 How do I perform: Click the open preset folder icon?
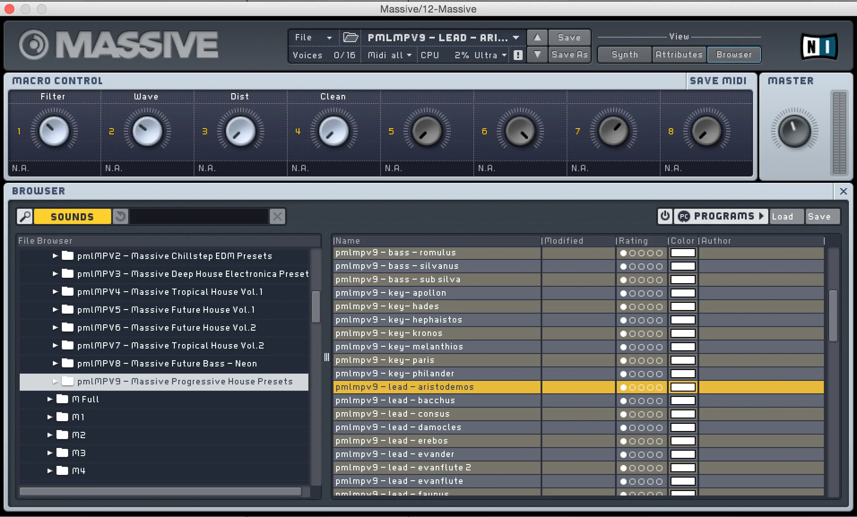pyautogui.click(x=351, y=38)
